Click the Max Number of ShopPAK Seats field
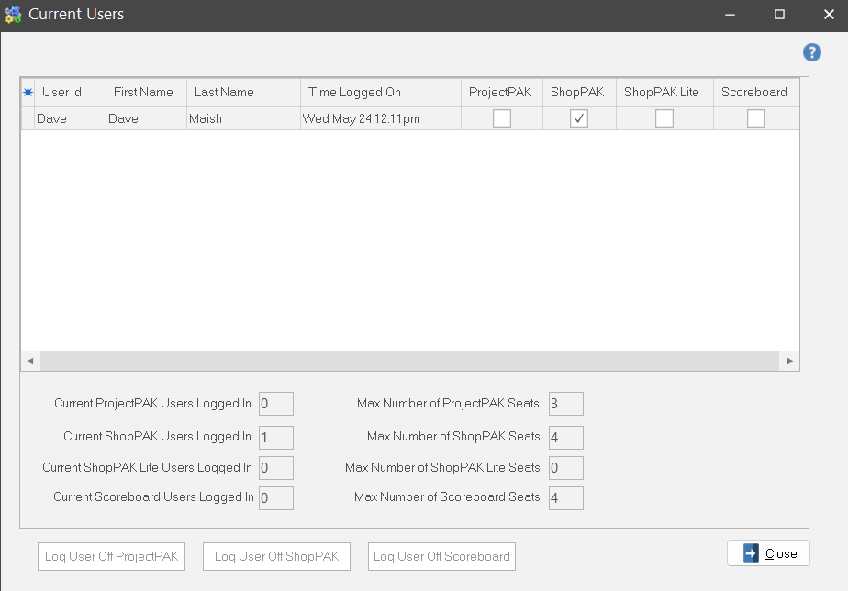Screen dimensions: 848x591 pyautogui.click(x=565, y=437)
